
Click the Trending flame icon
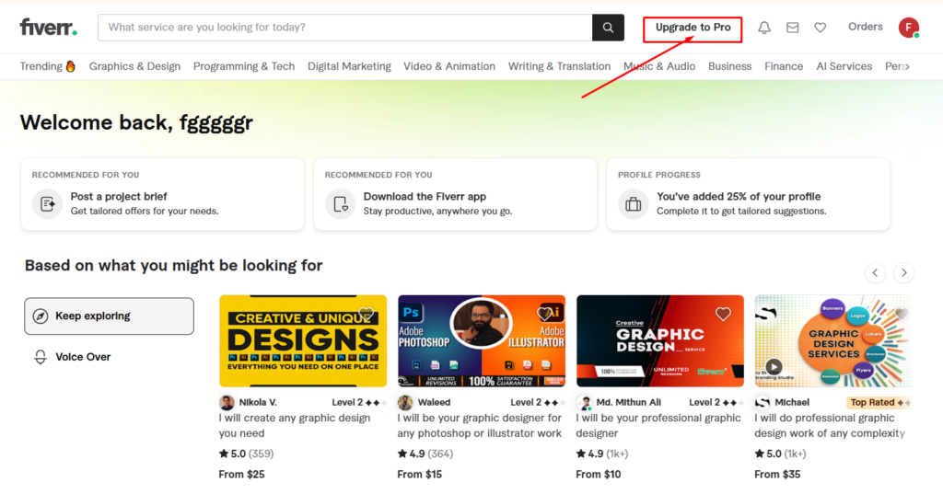[x=70, y=66]
